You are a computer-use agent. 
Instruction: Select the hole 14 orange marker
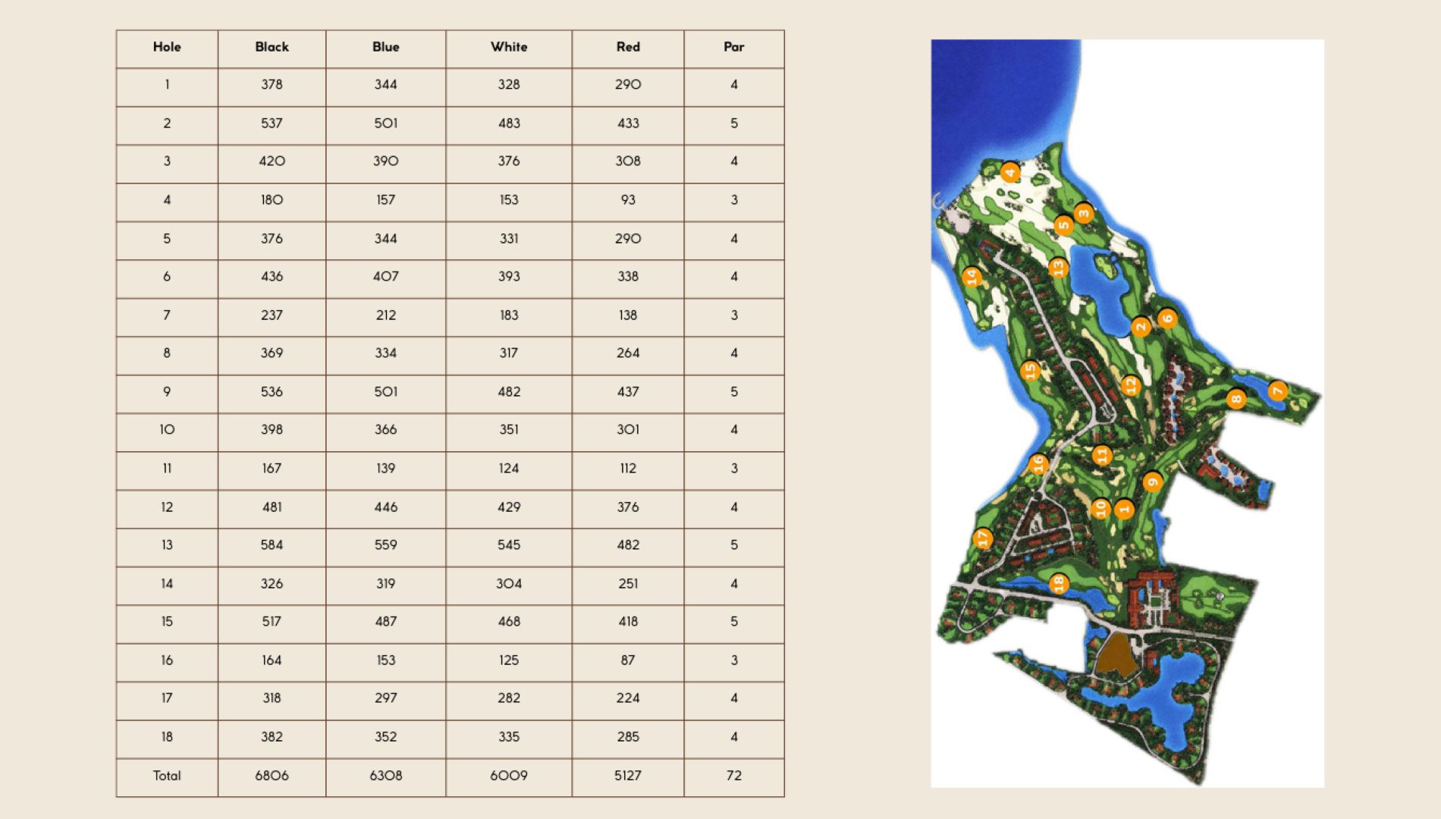[972, 277]
